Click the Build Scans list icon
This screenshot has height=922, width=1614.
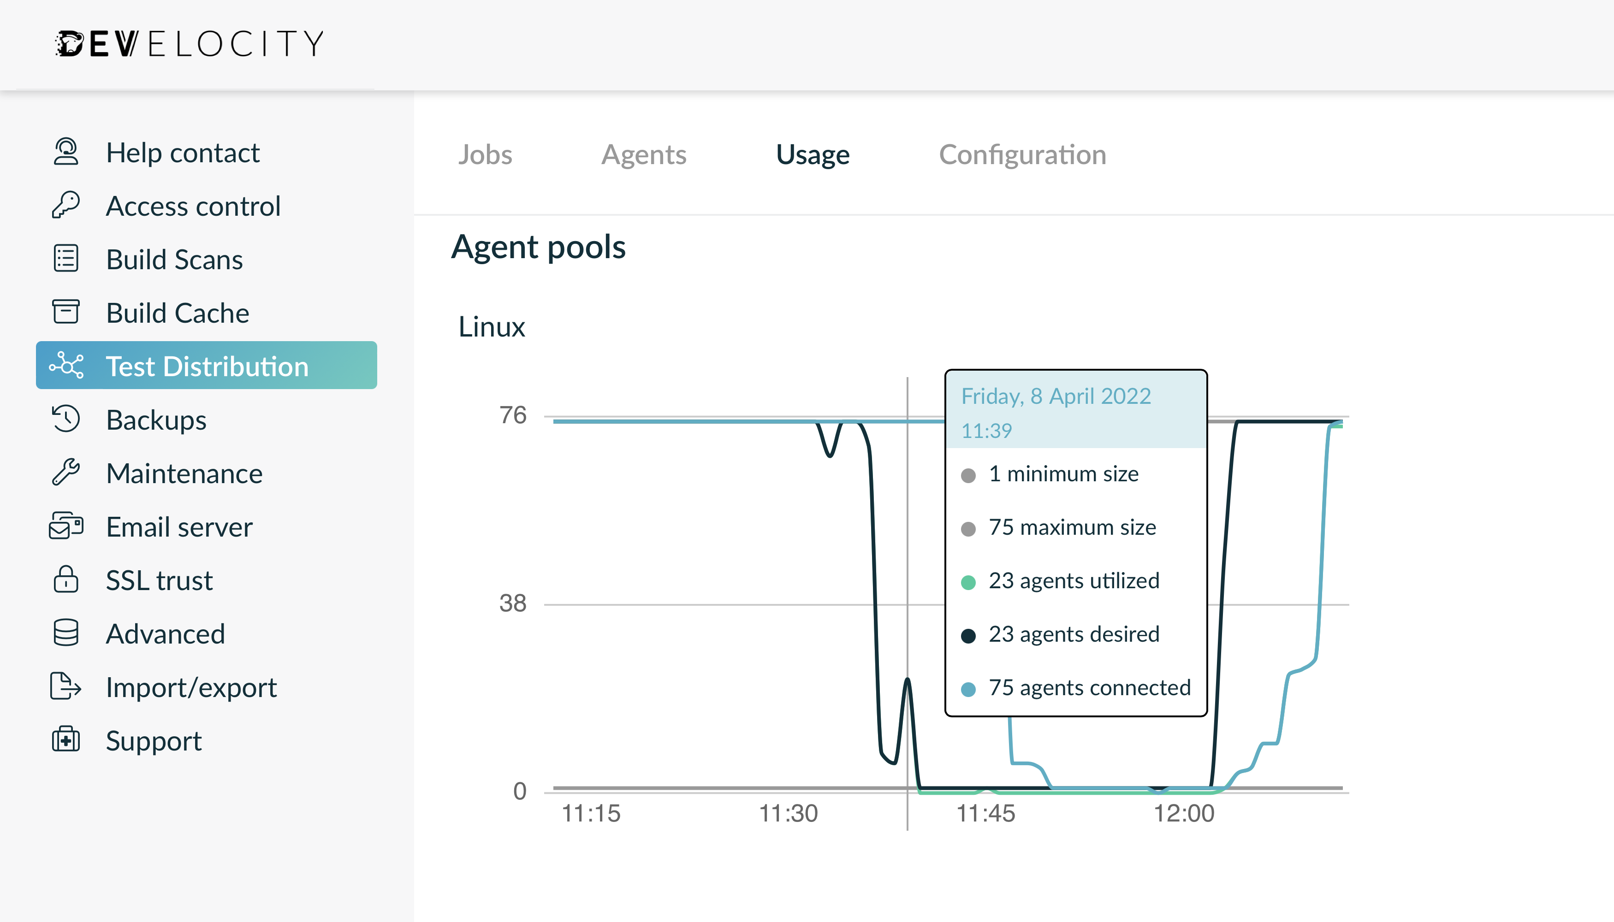[x=66, y=258]
